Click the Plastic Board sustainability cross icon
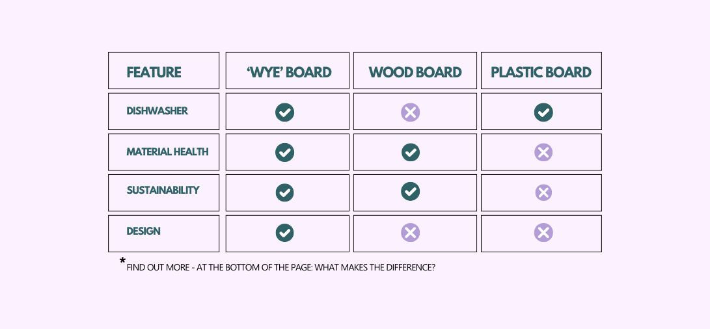The width and height of the screenshot is (710, 329). 543,192
